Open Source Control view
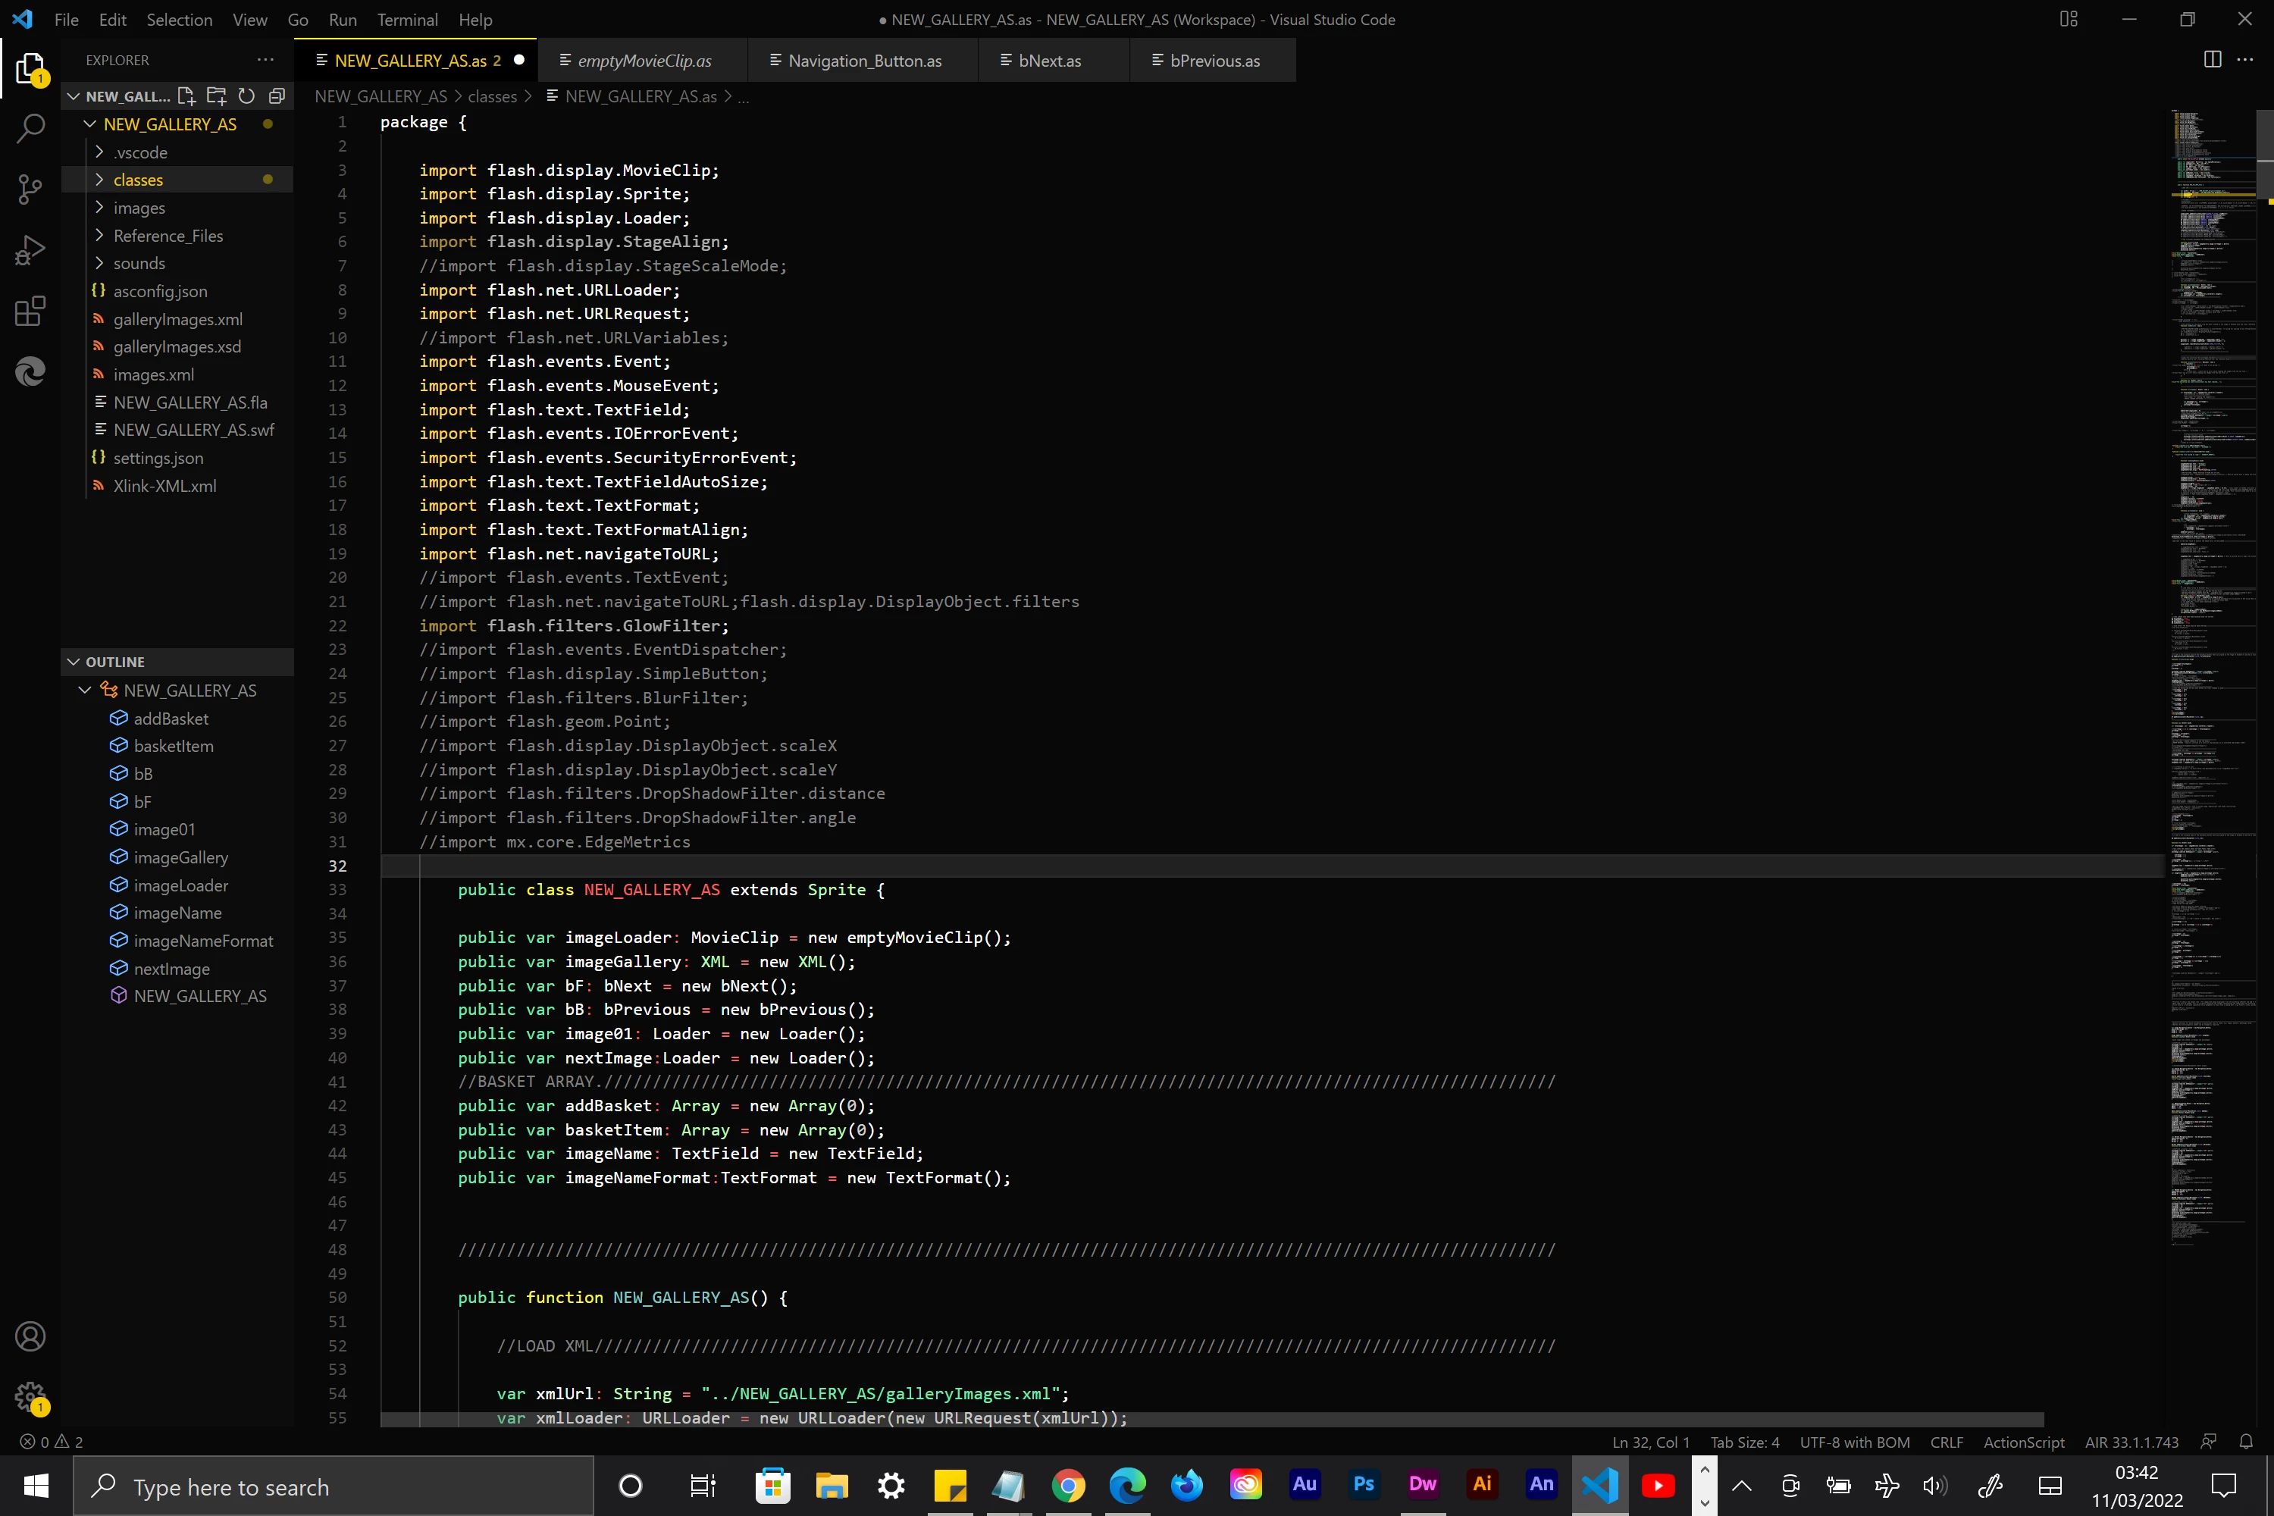This screenshot has height=1516, width=2274. coord(30,189)
